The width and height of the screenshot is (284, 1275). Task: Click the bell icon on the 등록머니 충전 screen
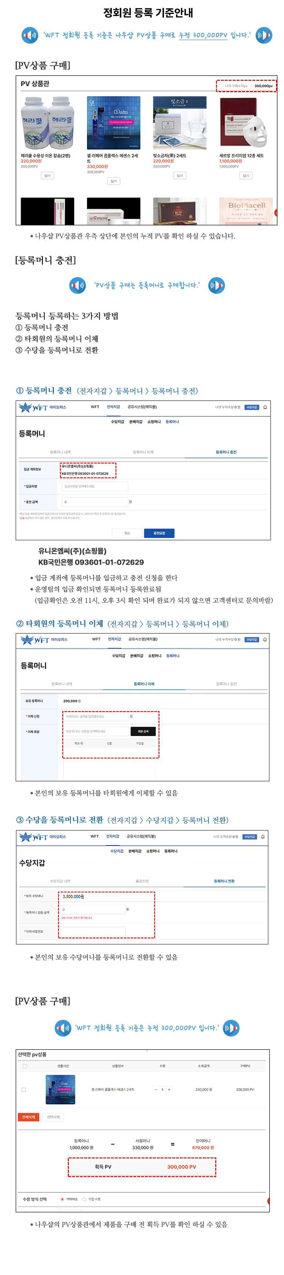coord(265,407)
